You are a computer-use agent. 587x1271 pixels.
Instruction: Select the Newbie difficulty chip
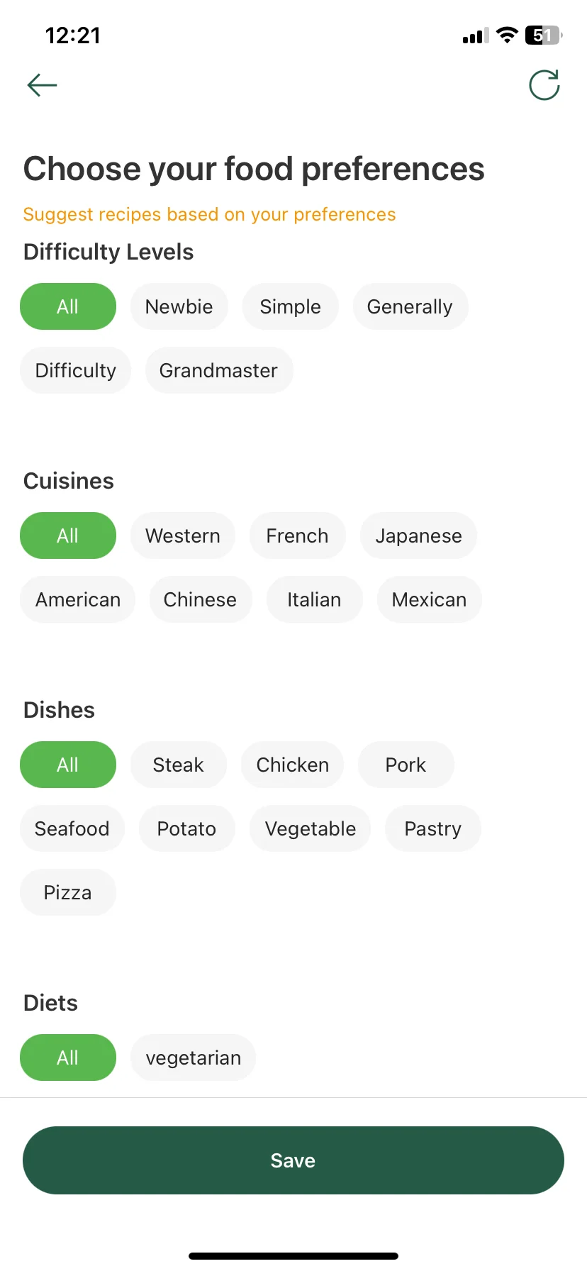(179, 306)
